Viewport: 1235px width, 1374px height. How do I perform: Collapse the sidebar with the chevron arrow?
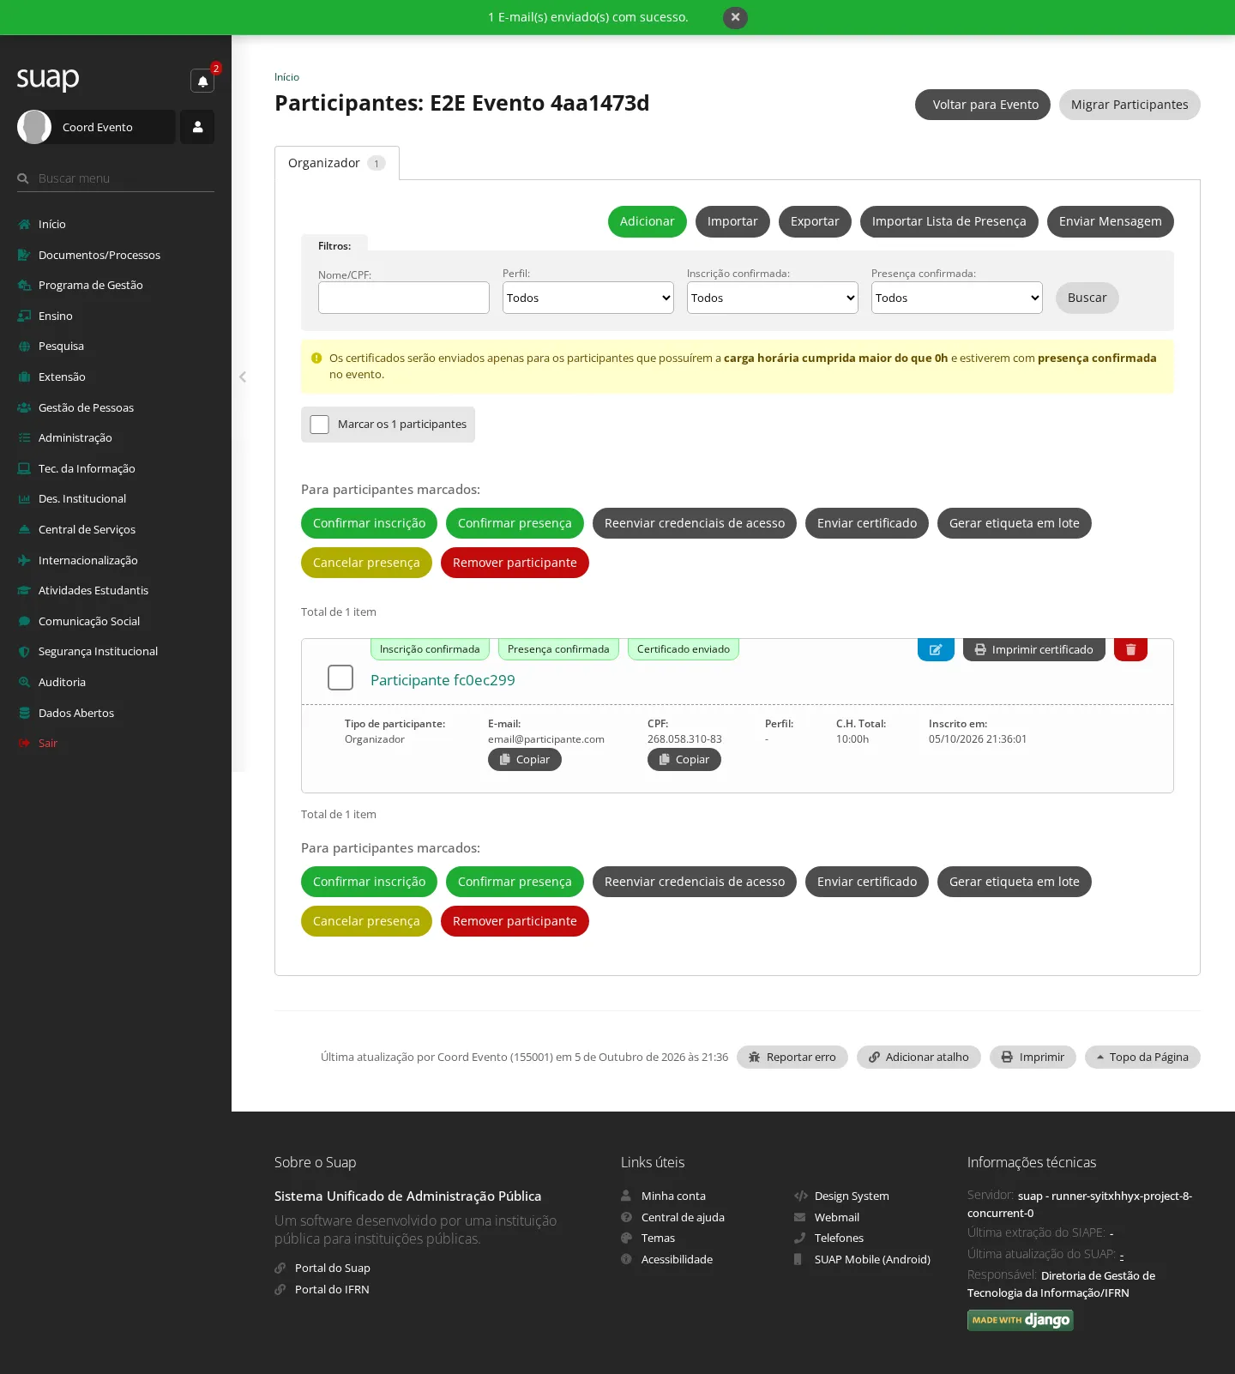(x=243, y=377)
